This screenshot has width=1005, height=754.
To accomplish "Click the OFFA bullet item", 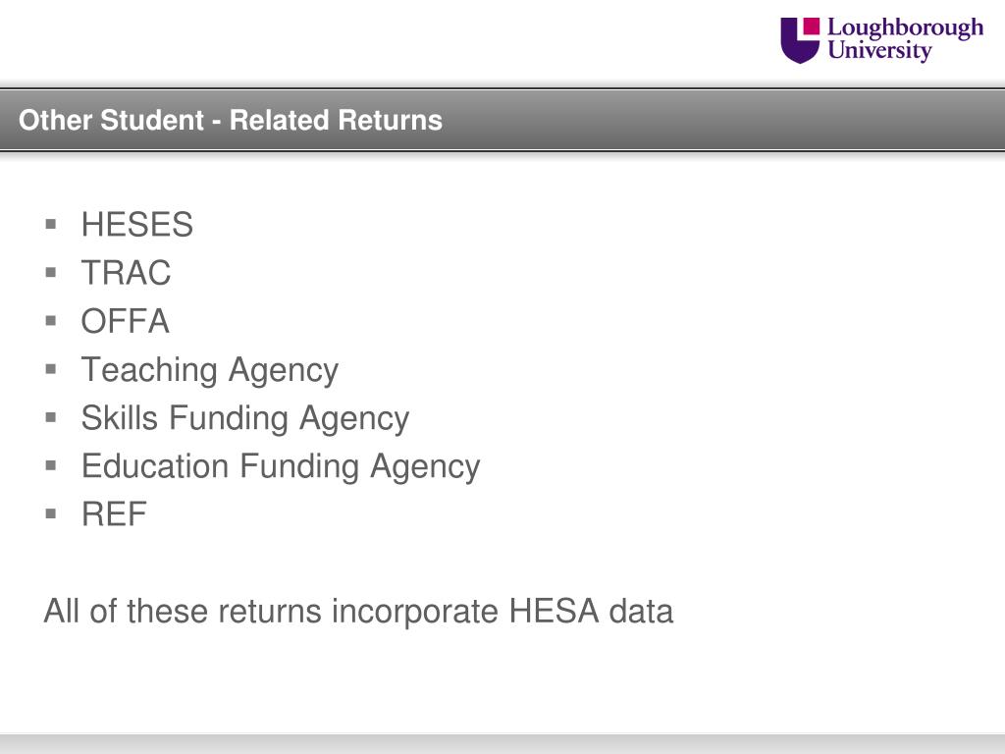I will coord(126,321).
